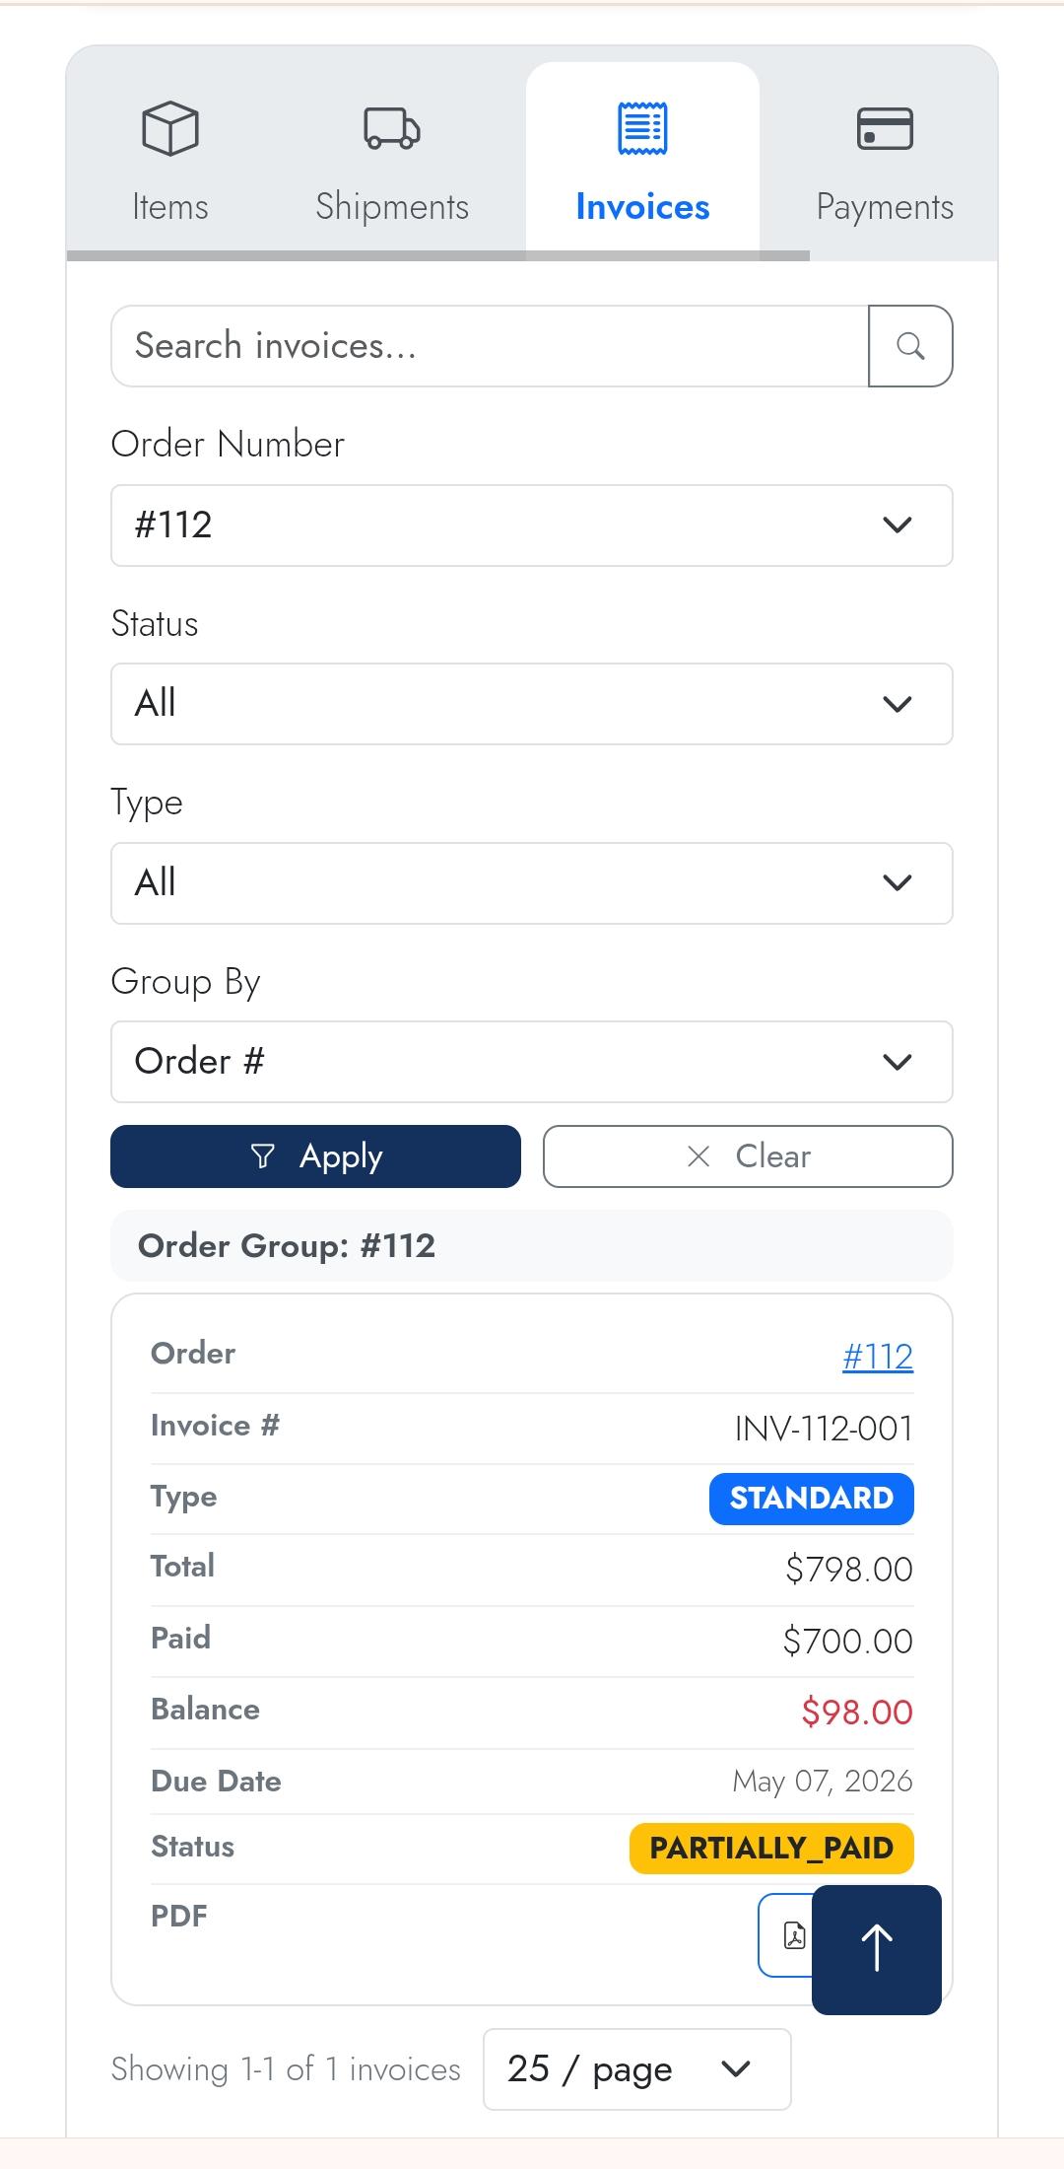The height and width of the screenshot is (2169, 1064).
Task: Expand the Status dropdown showing All
Action: point(532,703)
